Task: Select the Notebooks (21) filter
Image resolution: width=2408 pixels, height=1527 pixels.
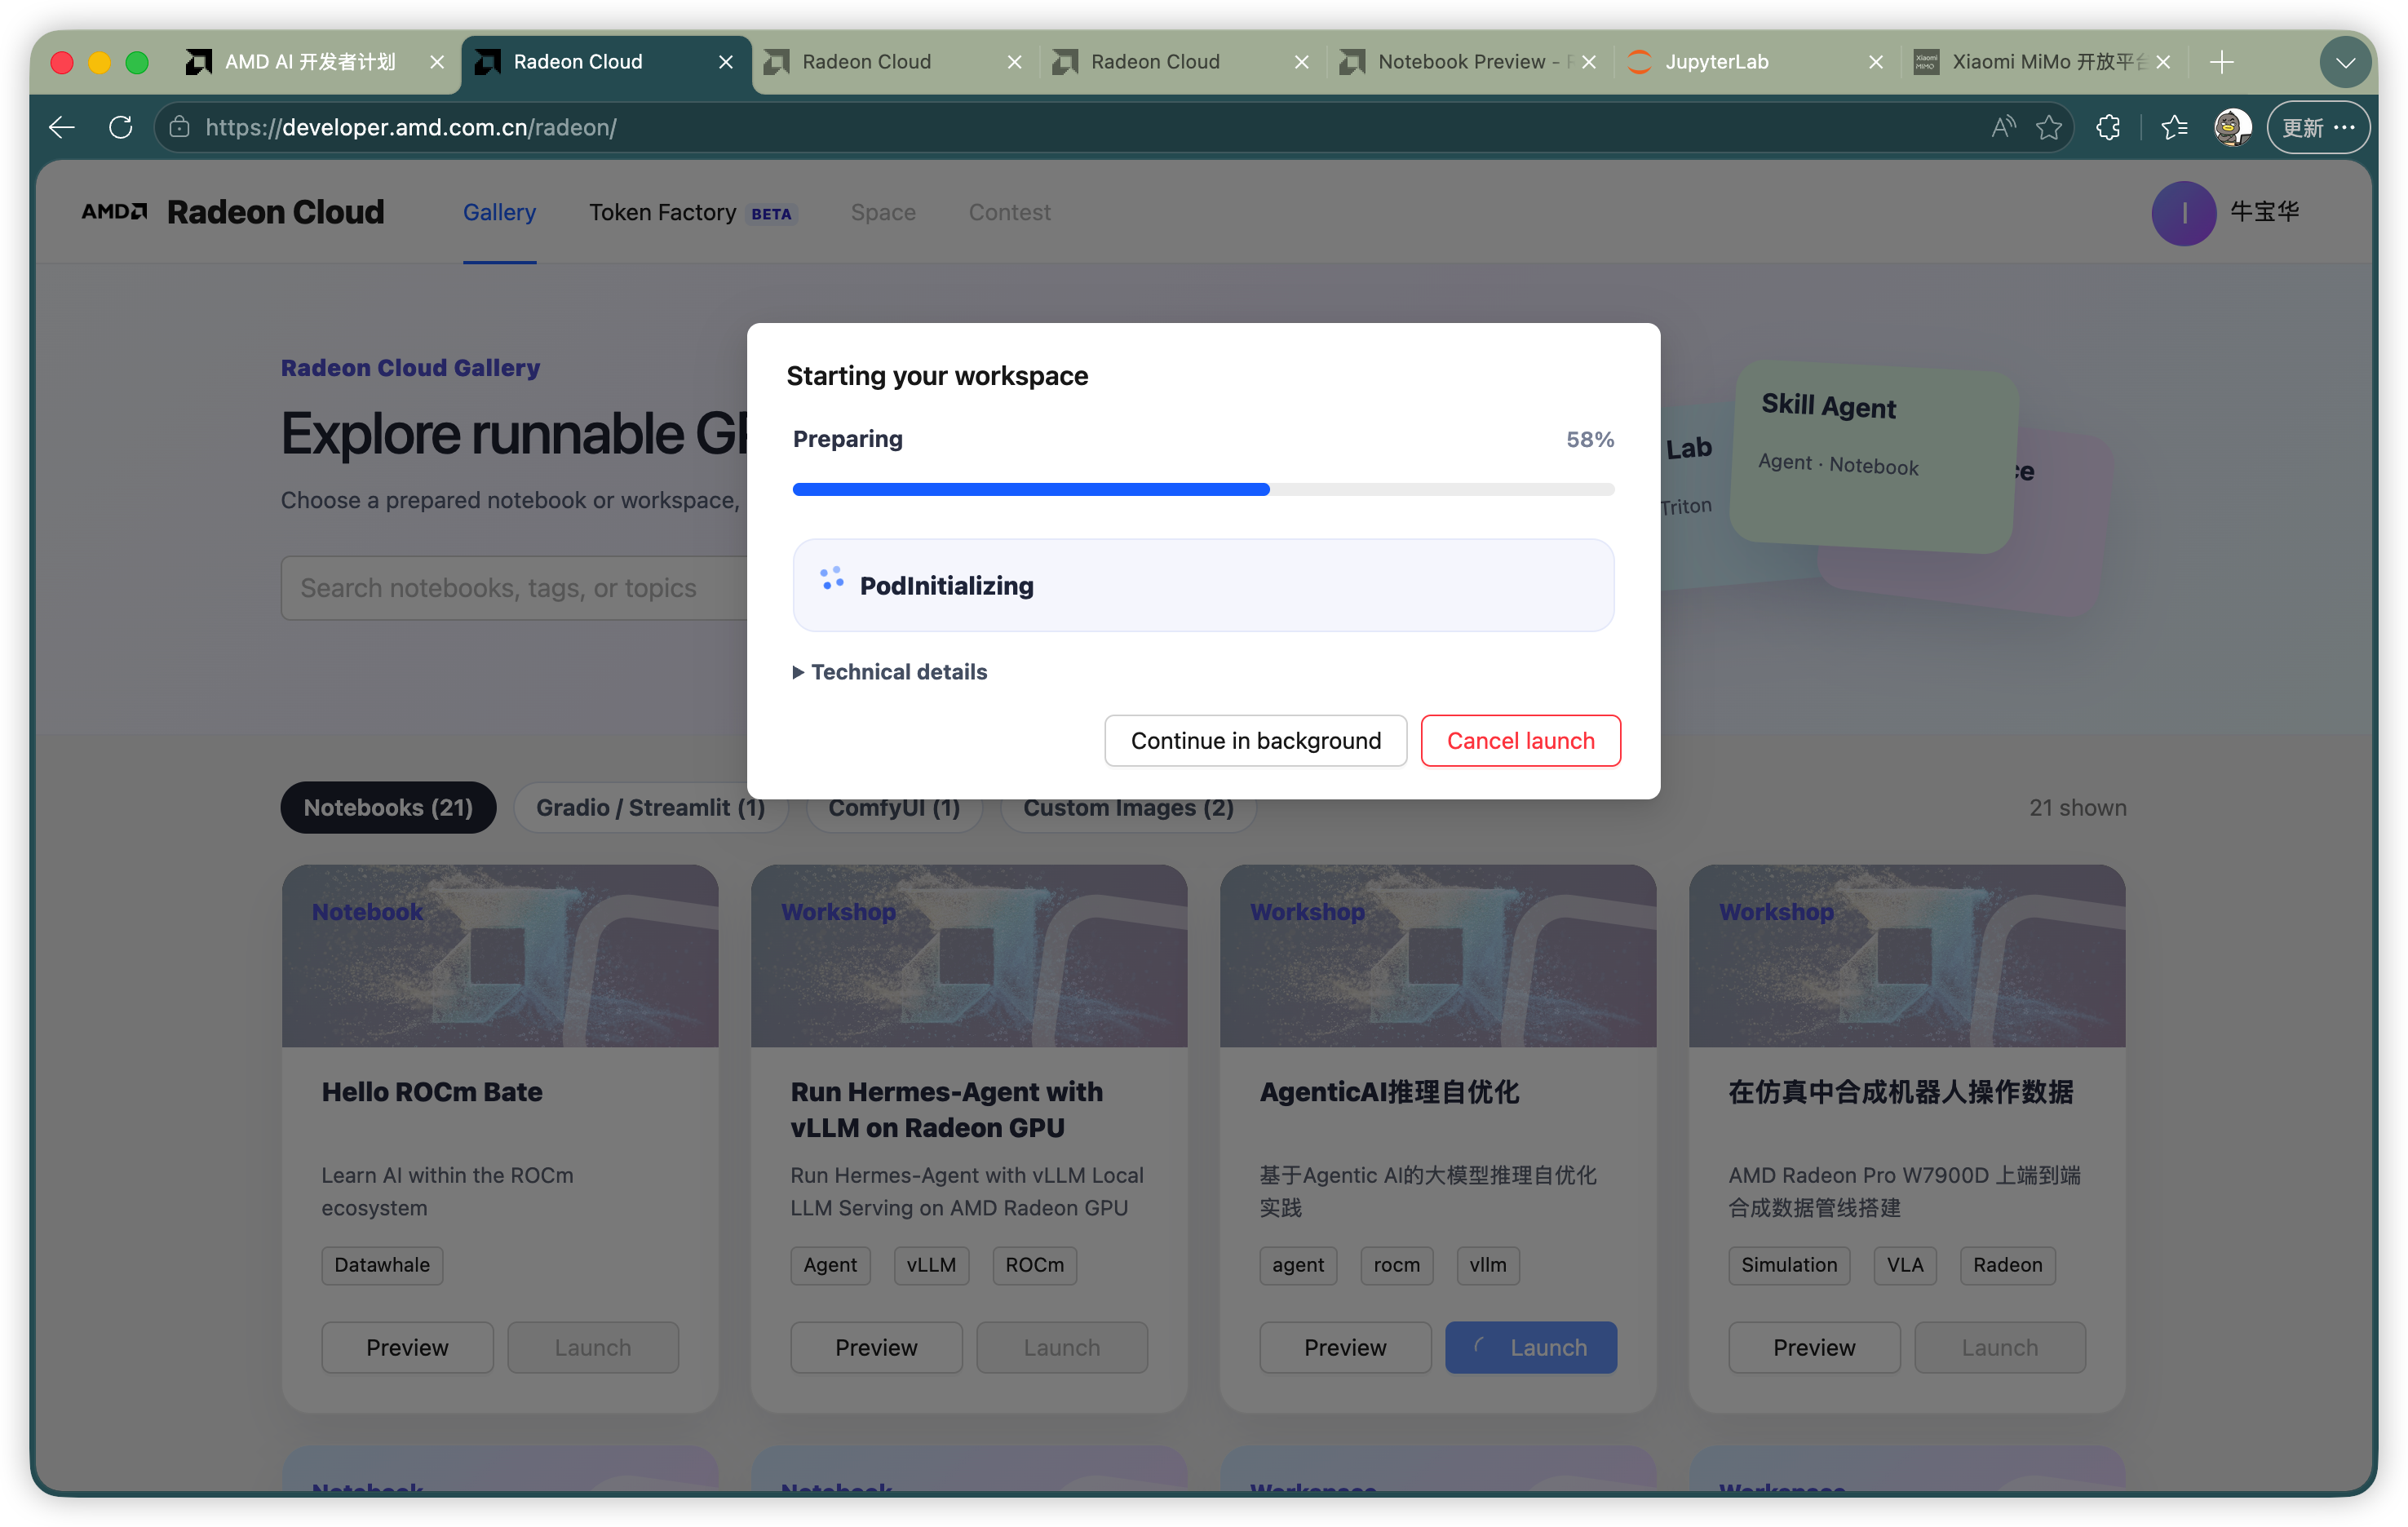Action: (388, 808)
